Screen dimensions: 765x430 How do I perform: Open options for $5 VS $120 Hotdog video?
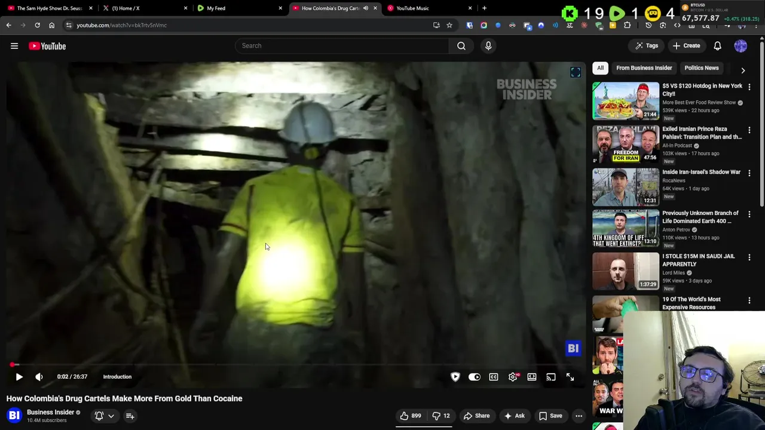(x=749, y=87)
